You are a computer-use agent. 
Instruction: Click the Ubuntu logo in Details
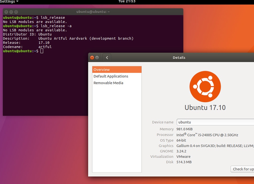pos(205,86)
